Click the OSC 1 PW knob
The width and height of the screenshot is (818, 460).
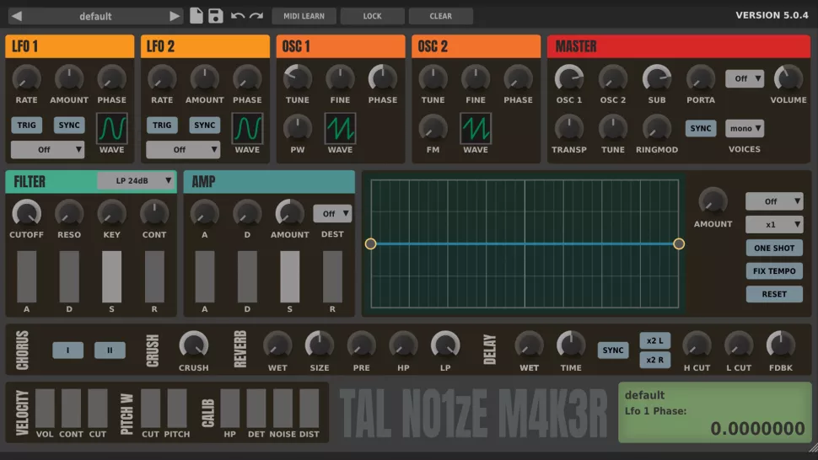pos(298,128)
